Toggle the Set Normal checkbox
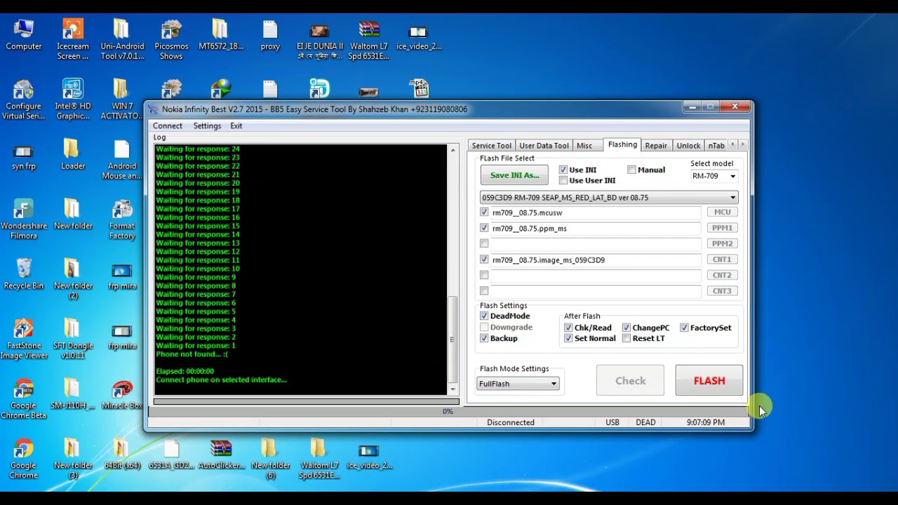This screenshot has width=898, height=505. 568,338
